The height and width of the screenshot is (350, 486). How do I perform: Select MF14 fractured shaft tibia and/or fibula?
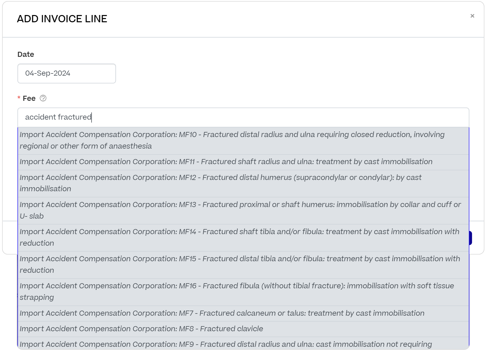click(x=243, y=238)
